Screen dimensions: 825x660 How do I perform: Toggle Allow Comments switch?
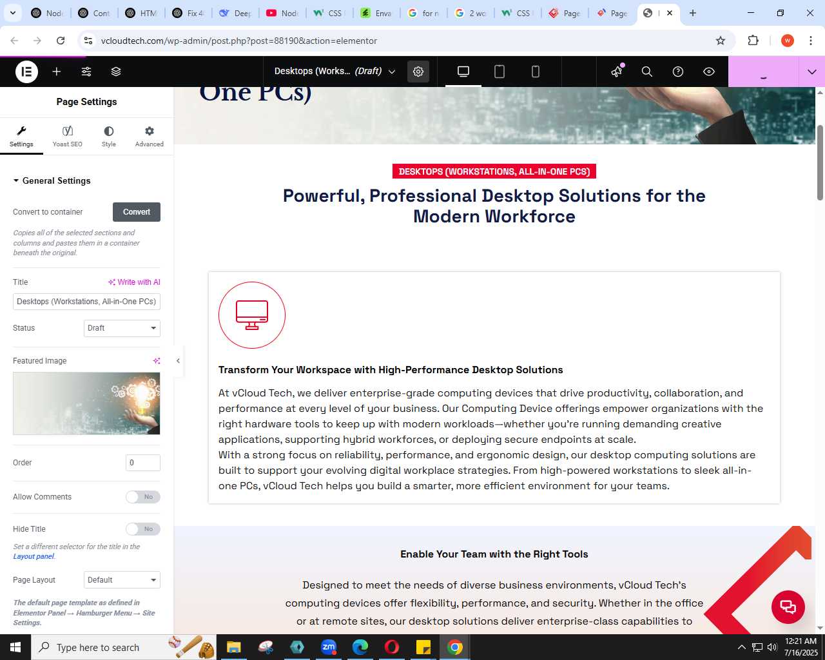[x=143, y=497]
